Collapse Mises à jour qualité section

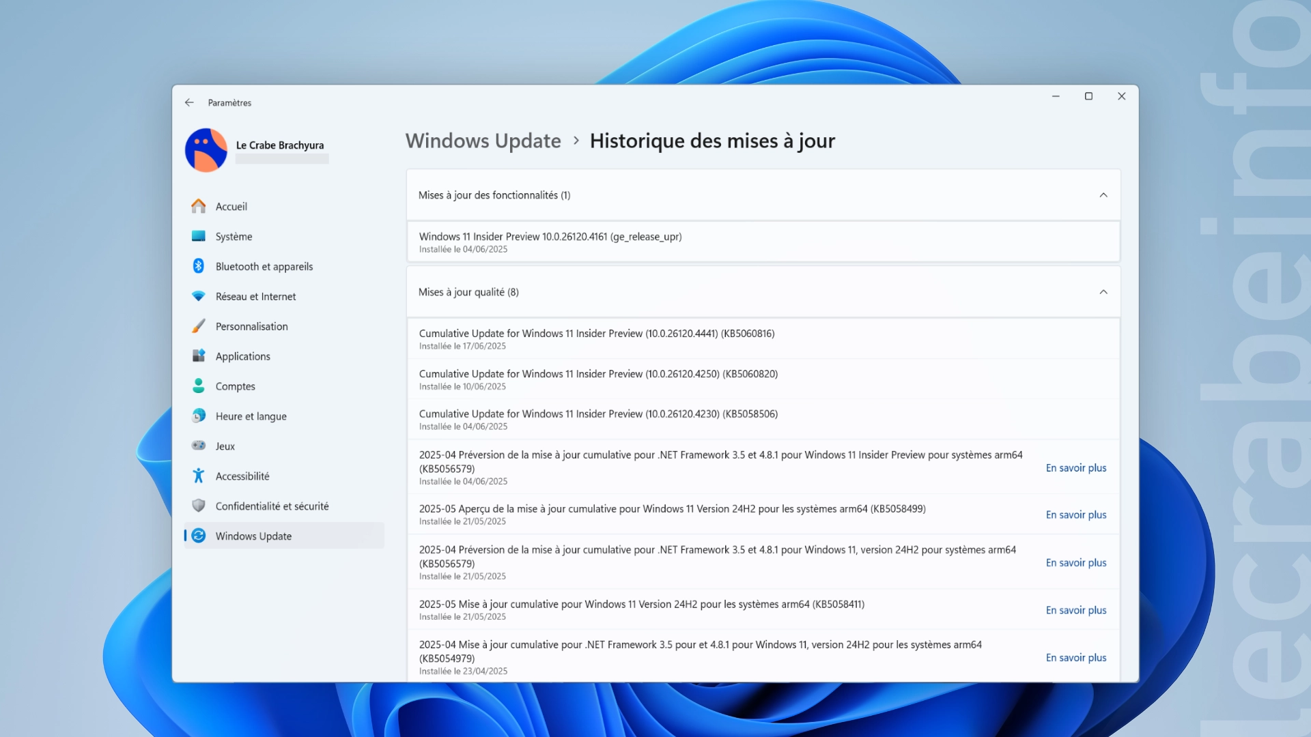(1103, 292)
